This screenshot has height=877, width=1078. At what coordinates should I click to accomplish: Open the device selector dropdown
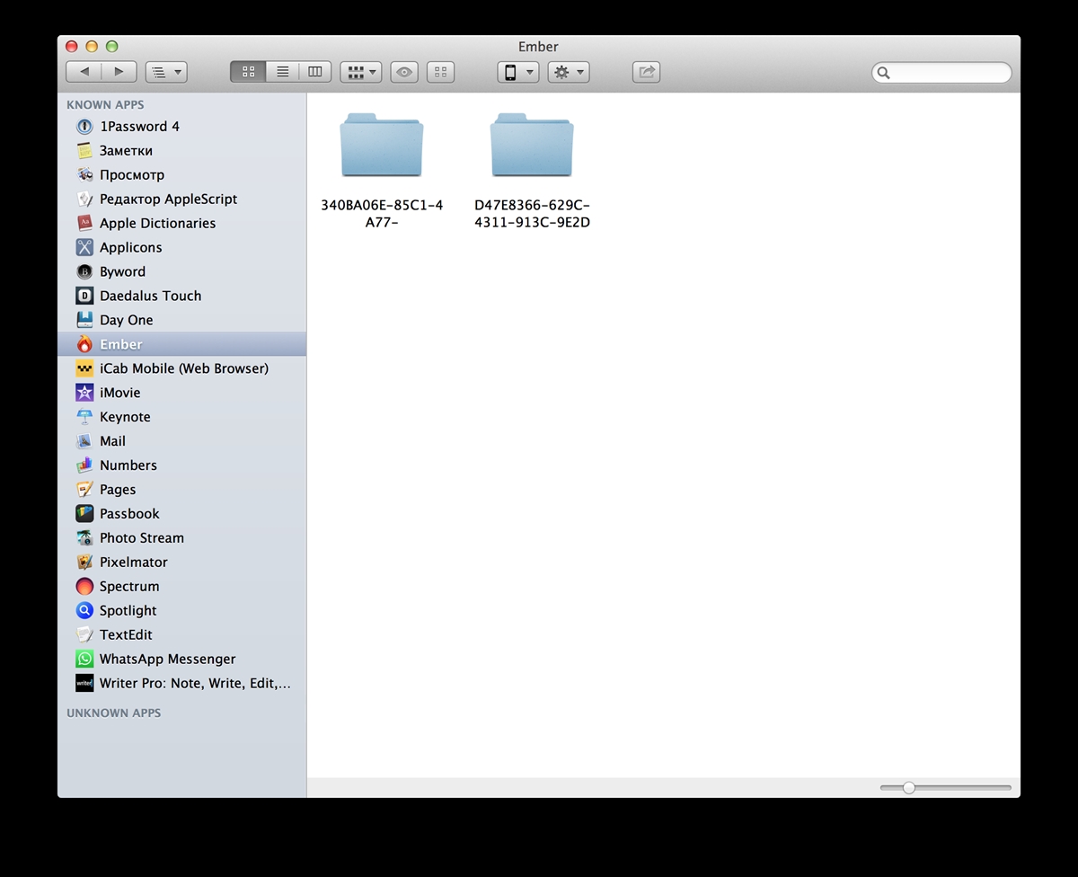pyautogui.click(x=517, y=72)
